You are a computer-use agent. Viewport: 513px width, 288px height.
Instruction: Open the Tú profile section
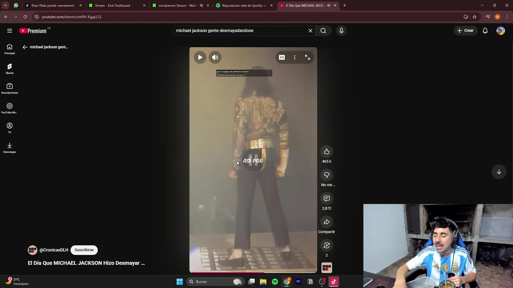(10, 128)
